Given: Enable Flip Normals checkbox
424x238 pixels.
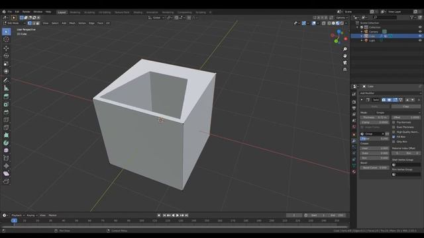Looking at the screenshot, I should pyautogui.click(x=394, y=122).
